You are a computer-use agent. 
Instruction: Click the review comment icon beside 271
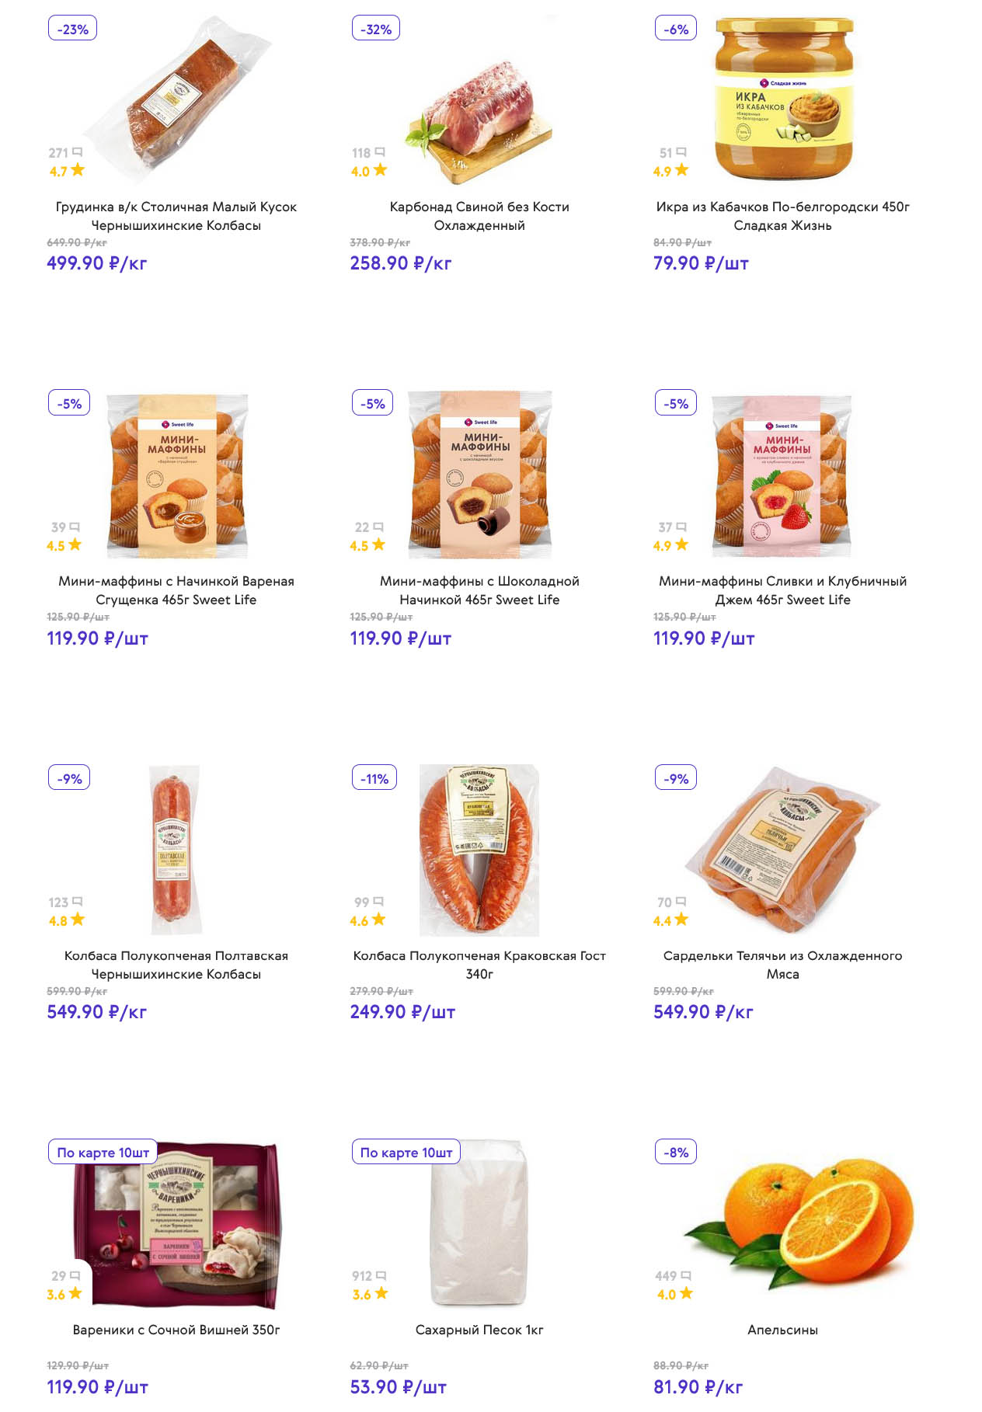click(x=77, y=152)
